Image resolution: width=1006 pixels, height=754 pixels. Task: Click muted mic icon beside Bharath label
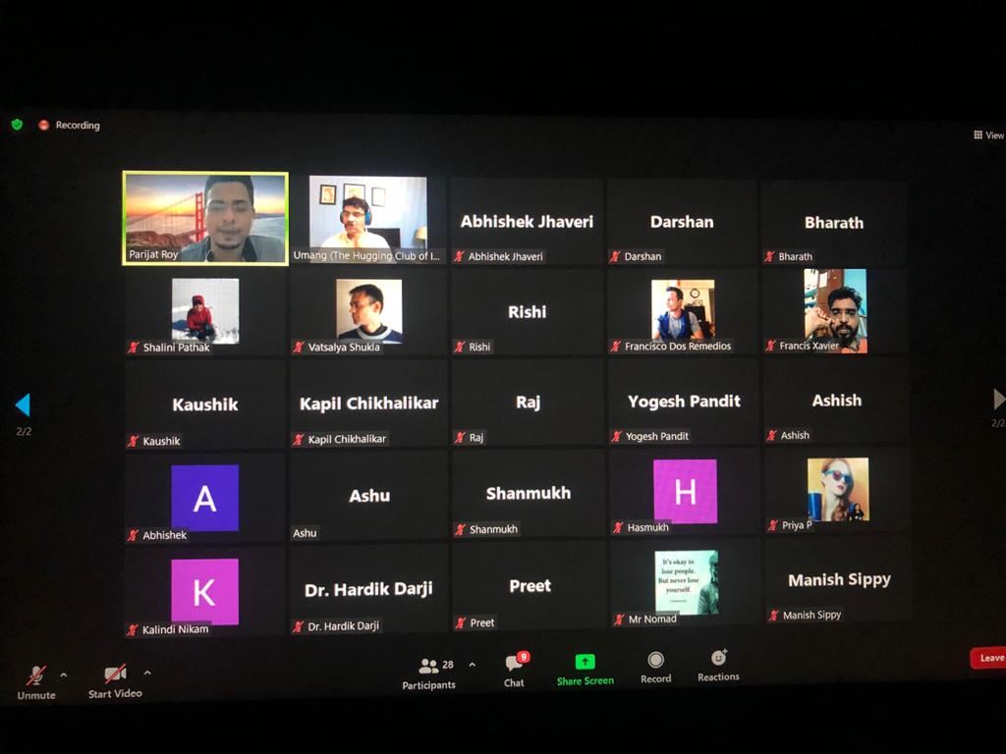[x=769, y=256]
